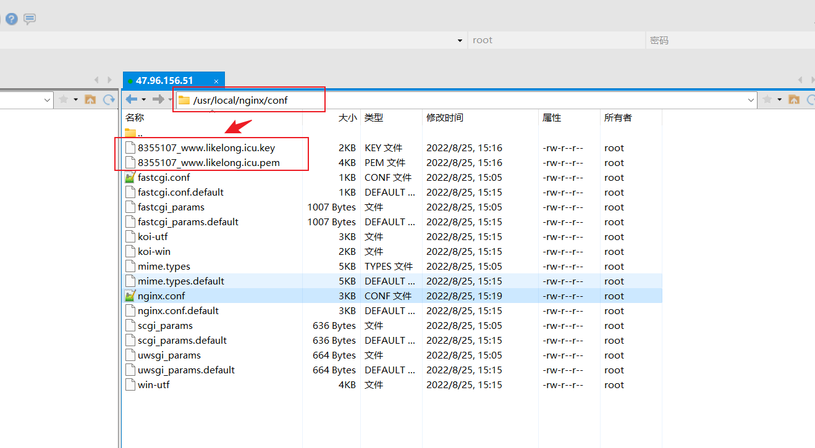Click left pane refresh icon
Image resolution: width=815 pixels, height=448 pixels.
[x=109, y=99]
